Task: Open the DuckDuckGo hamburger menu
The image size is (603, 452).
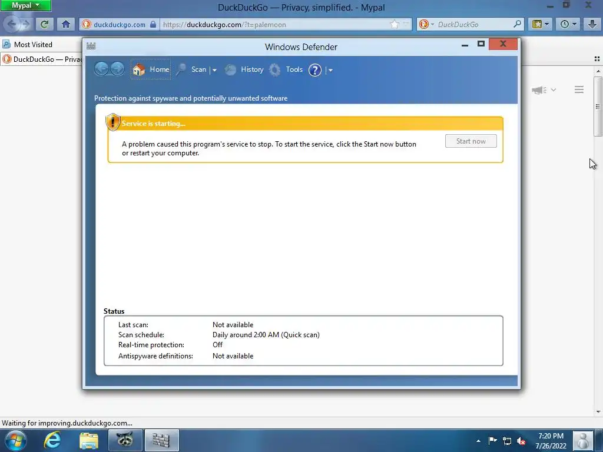Action: point(579,89)
